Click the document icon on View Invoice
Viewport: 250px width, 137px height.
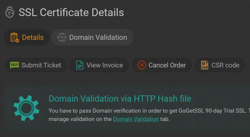pyautogui.click(x=80, y=65)
